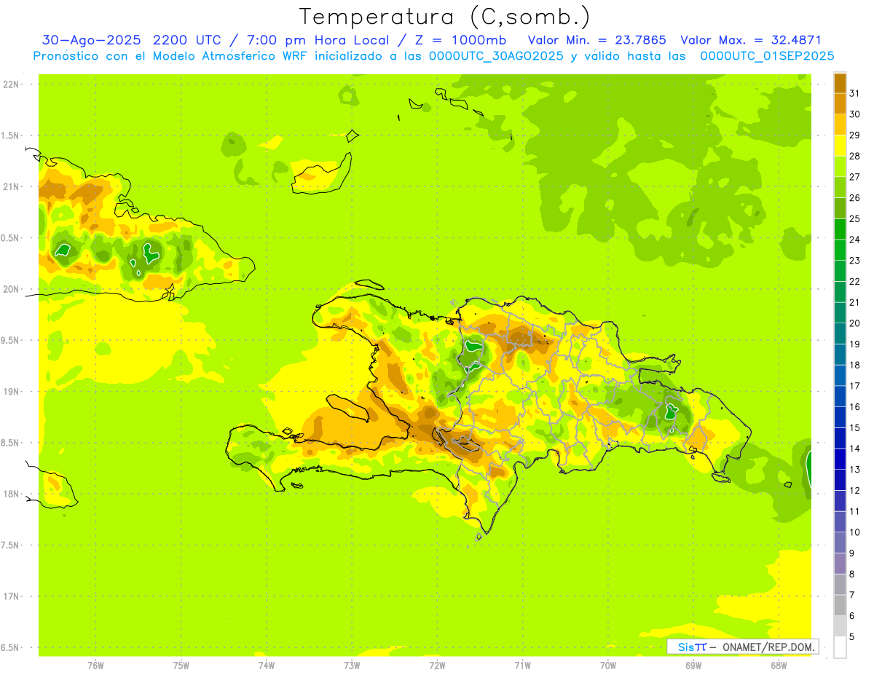The width and height of the screenshot is (874, 675).
Task: Click the dark brown legend swatch above 31
Action: tap(840, 82)
